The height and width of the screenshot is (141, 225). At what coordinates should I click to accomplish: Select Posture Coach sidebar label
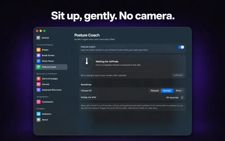coord(49,67)
